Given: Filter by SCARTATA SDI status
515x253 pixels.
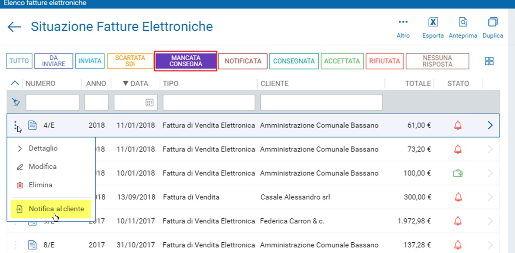Looking at the screenshot, I should click(x=130, y=61).
